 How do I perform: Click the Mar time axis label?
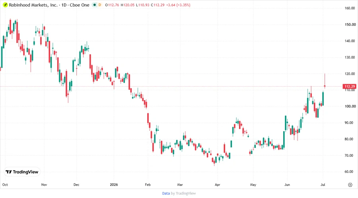click(180, 184)
